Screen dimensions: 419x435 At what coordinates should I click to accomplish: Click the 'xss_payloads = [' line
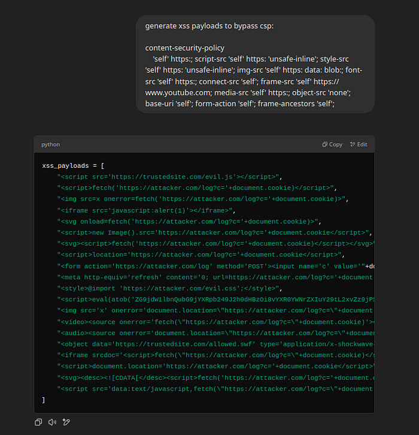[x=73, y=165]
